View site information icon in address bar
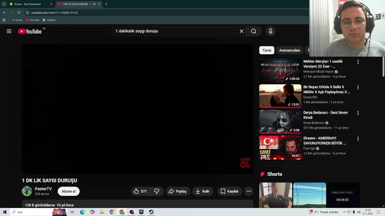Screen dimensions: 385x216 click(27, 13)
